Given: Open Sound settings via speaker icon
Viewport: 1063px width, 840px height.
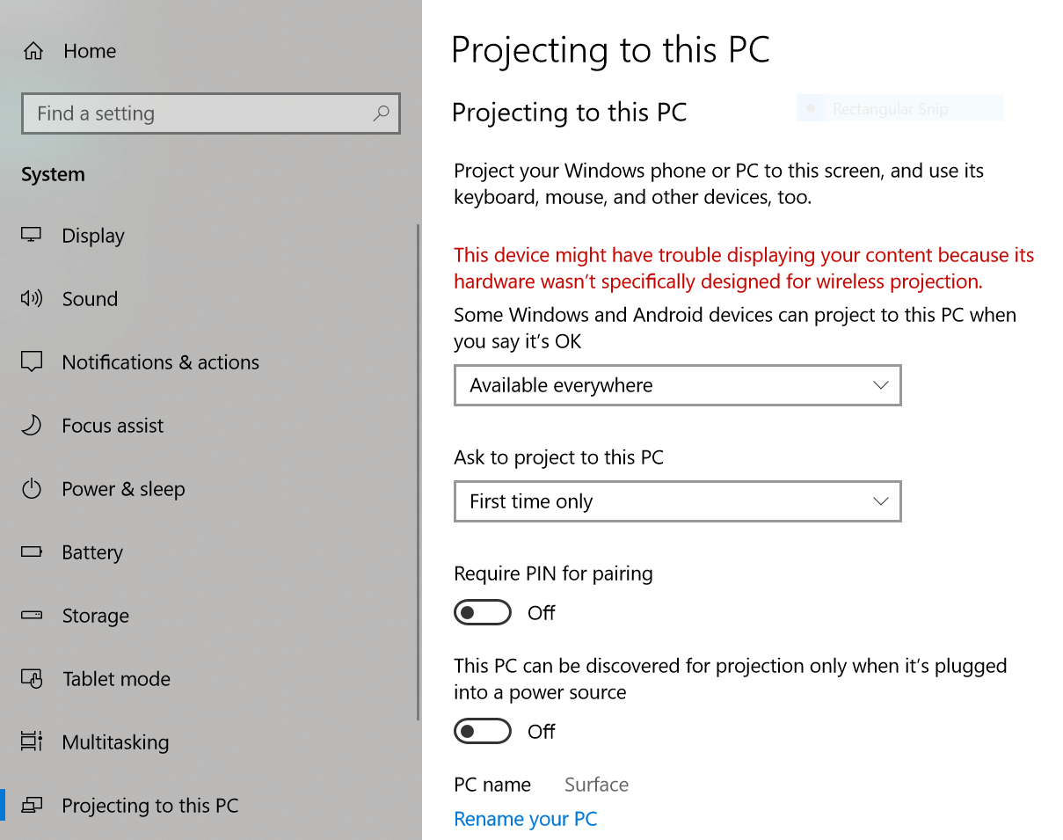Looking at the screenshot, I should click(x=32, y=298).
